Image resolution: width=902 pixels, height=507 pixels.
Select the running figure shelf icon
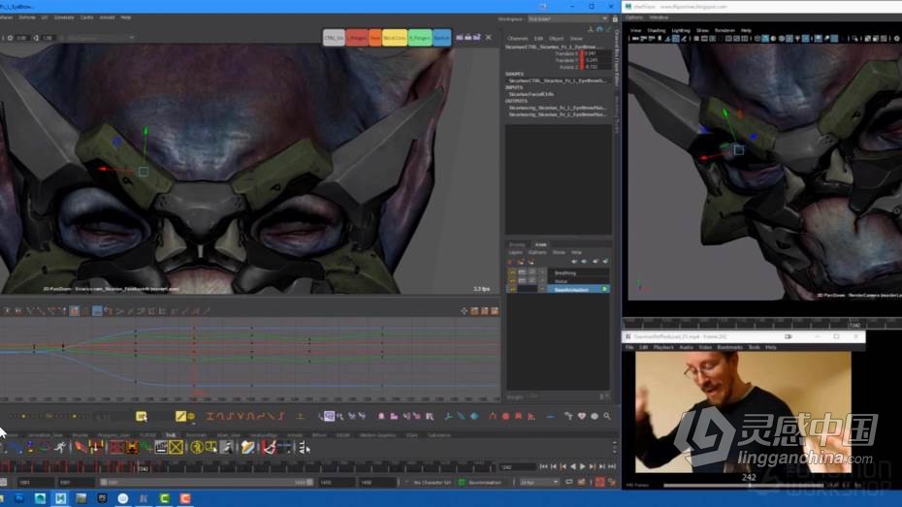click(x=60, y=447)
